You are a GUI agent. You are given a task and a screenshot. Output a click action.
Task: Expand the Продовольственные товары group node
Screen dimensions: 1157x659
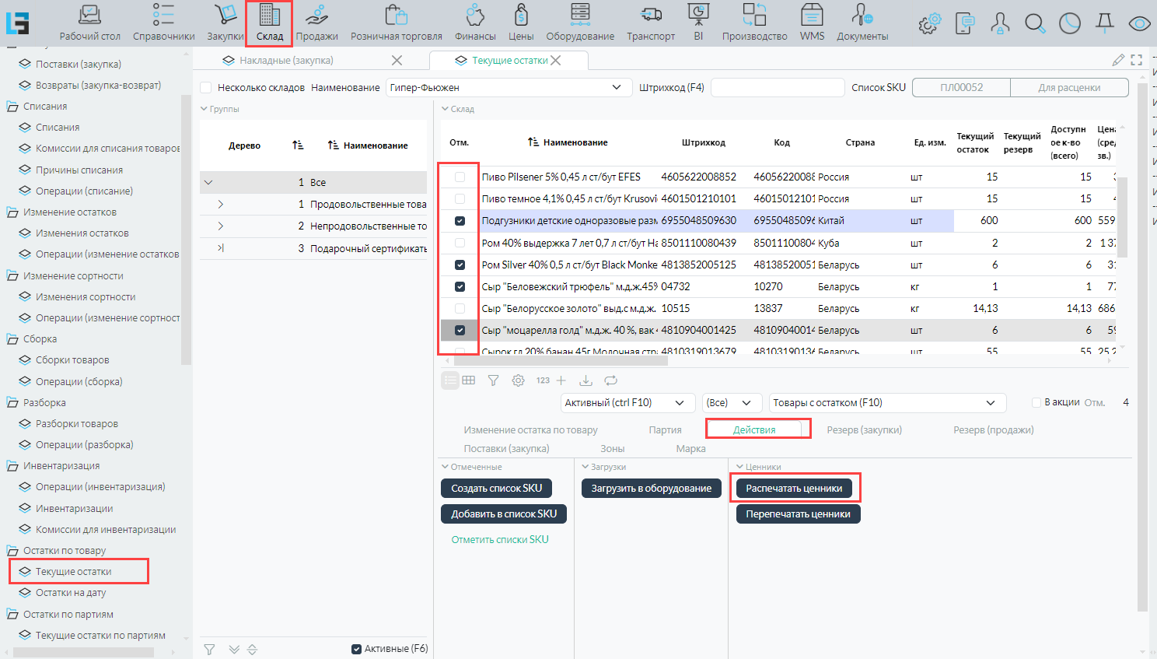click(x=221, y=204)
